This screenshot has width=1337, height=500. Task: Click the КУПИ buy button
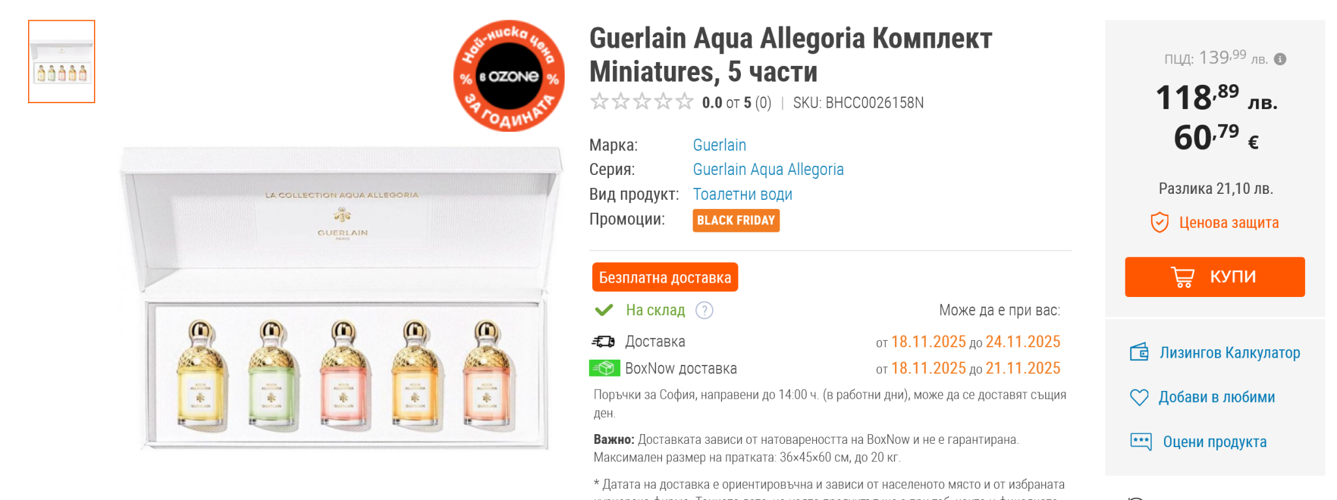[x=1214, y=277]
